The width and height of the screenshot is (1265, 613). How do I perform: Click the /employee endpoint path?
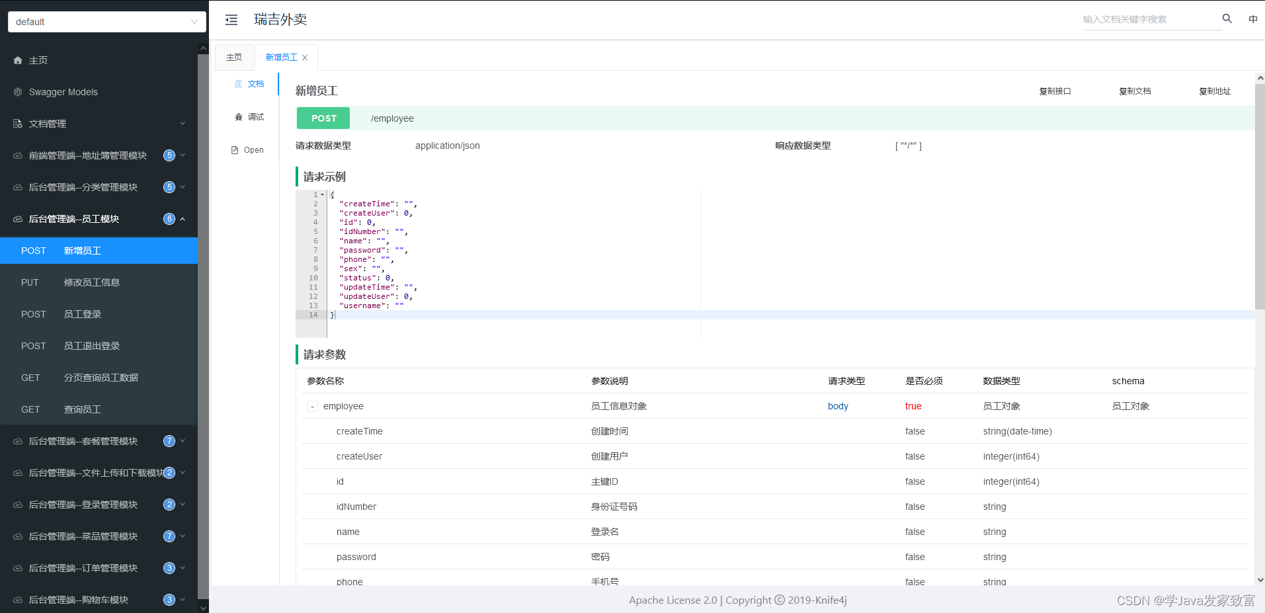tap(392, 118)
